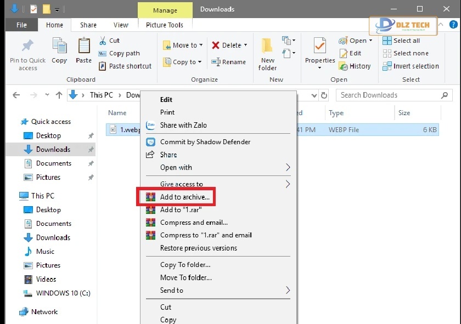Click the Properties icon in the ribbon
The width and height of the screenshot is (461, 324).
coord(320,47)
